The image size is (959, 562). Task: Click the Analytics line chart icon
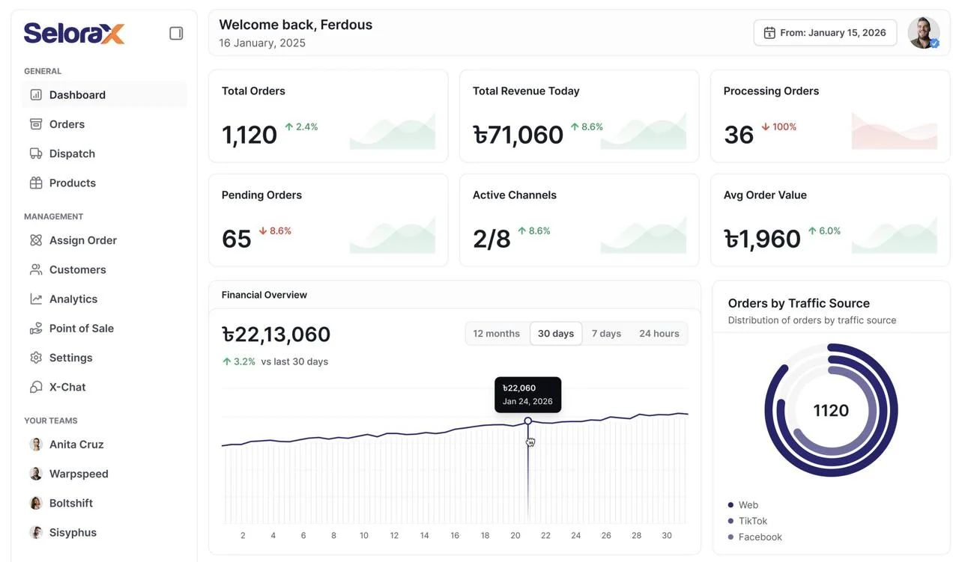click(x=36, y=299)
